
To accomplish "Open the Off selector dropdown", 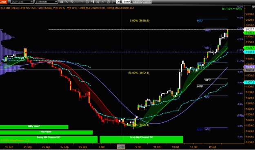I will coord(119,2).
